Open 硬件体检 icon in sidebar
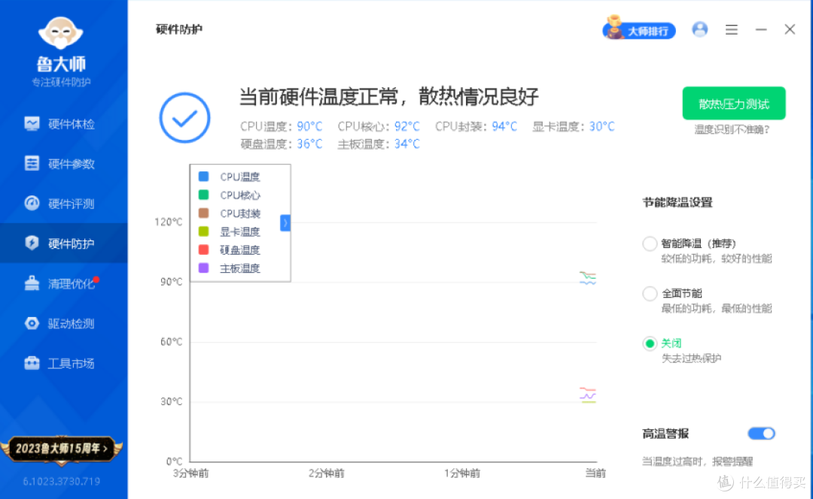 (x=32, y=124)
